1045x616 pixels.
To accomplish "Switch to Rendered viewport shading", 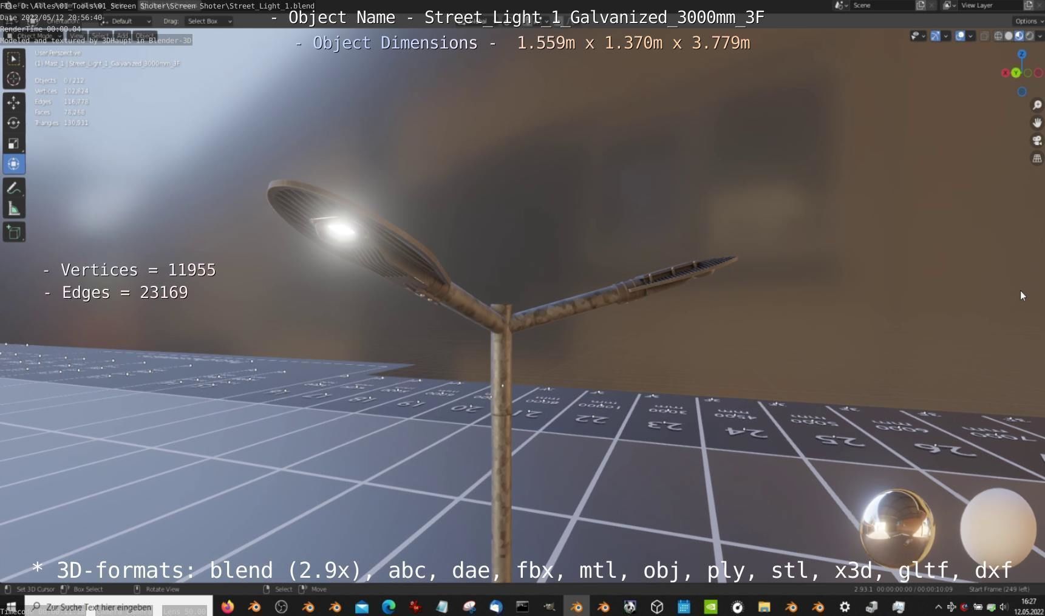I will [1029, 36].
